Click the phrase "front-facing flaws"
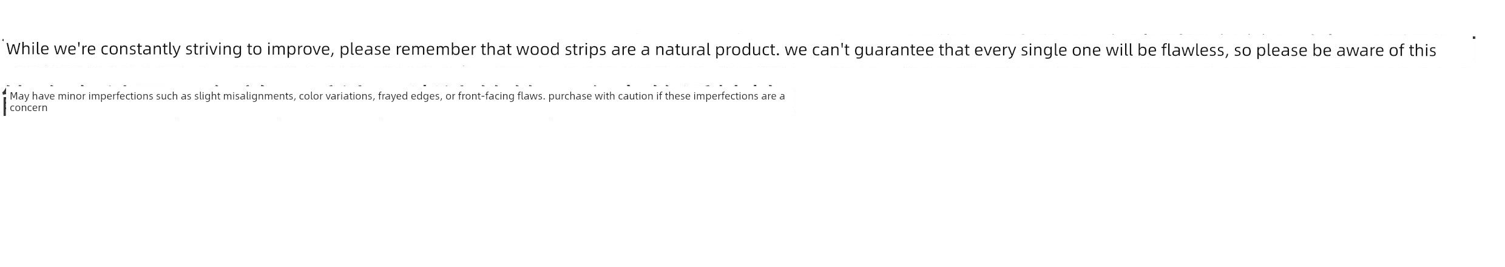 tap(501, 96)
